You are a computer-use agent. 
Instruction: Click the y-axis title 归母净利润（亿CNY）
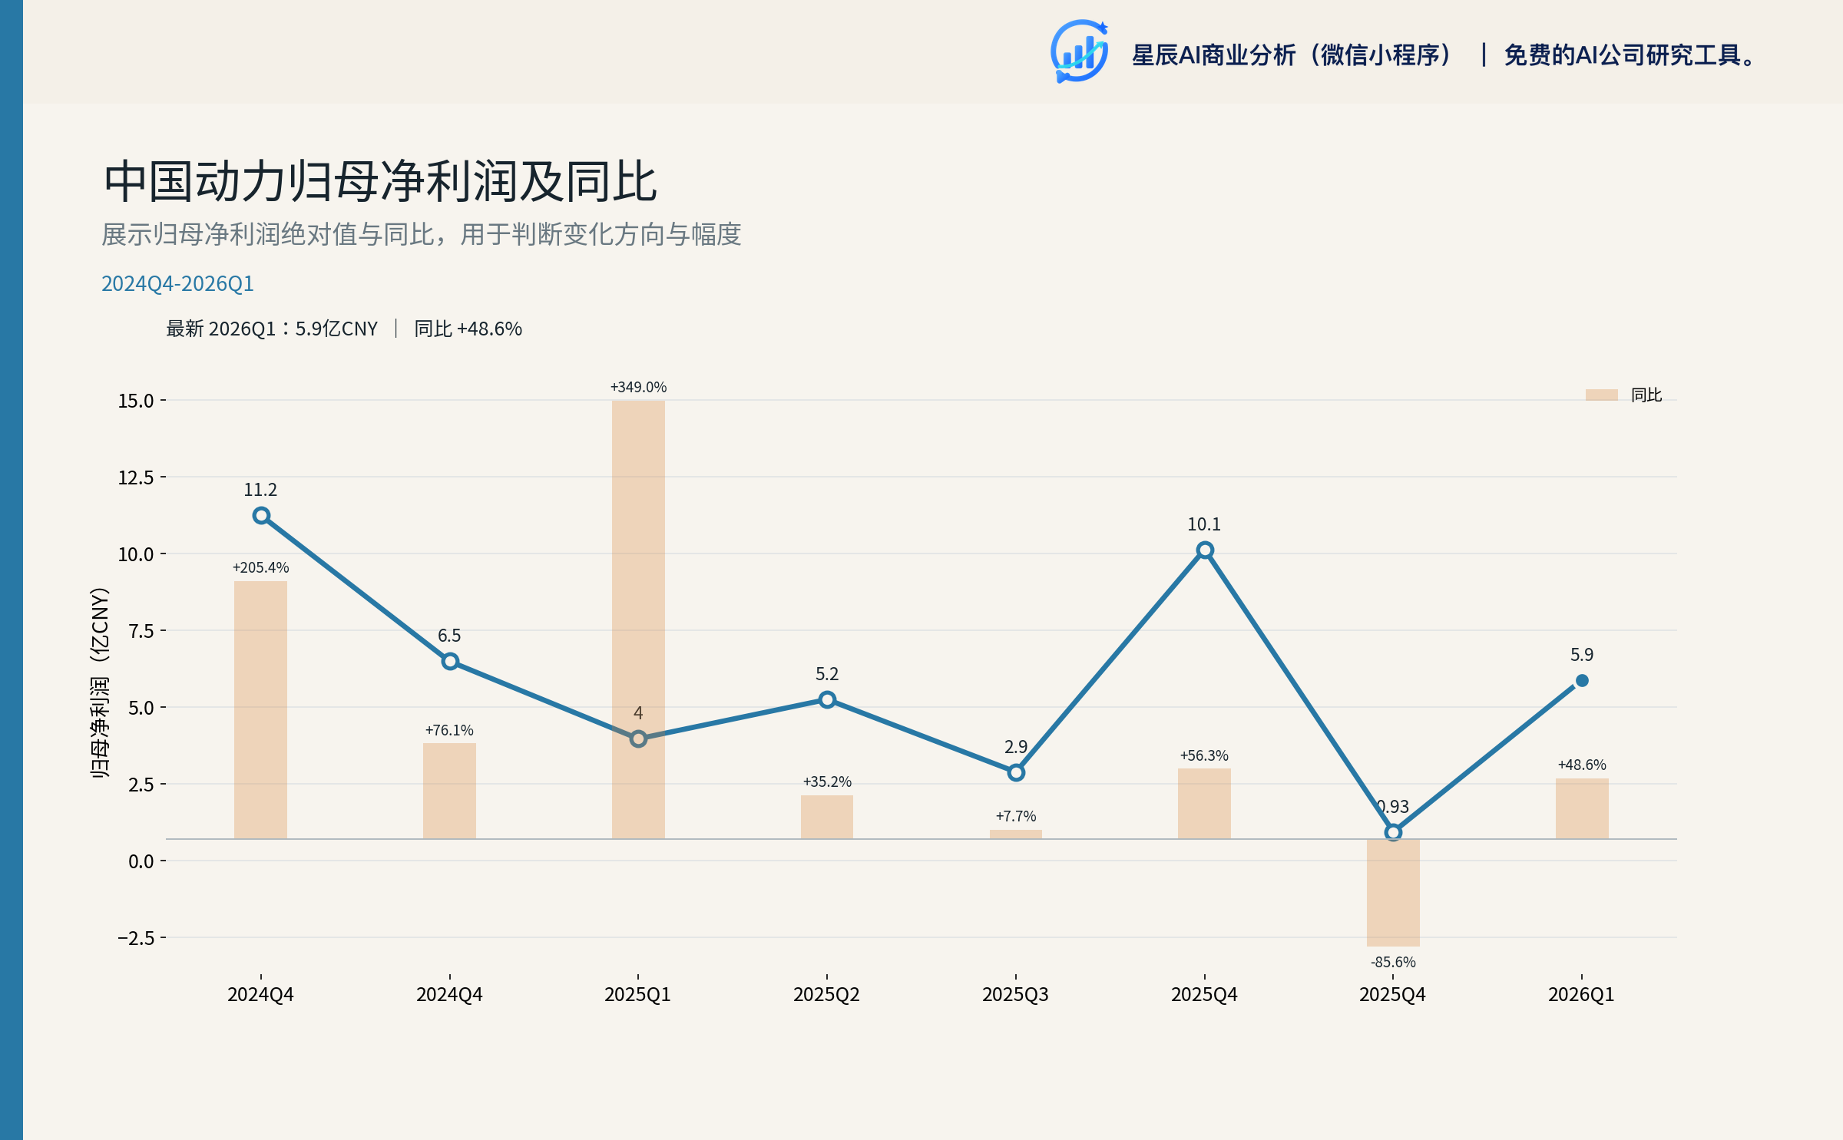coord(100,682)
